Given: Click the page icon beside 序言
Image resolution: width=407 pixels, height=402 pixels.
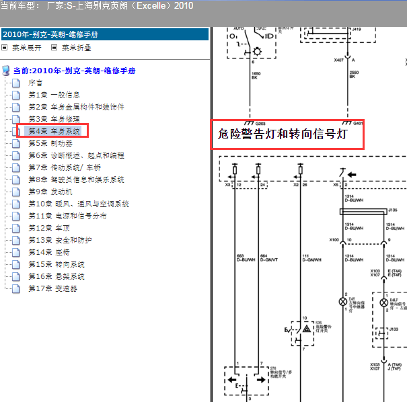Looking at the screenshot, I should pos(16,83).
